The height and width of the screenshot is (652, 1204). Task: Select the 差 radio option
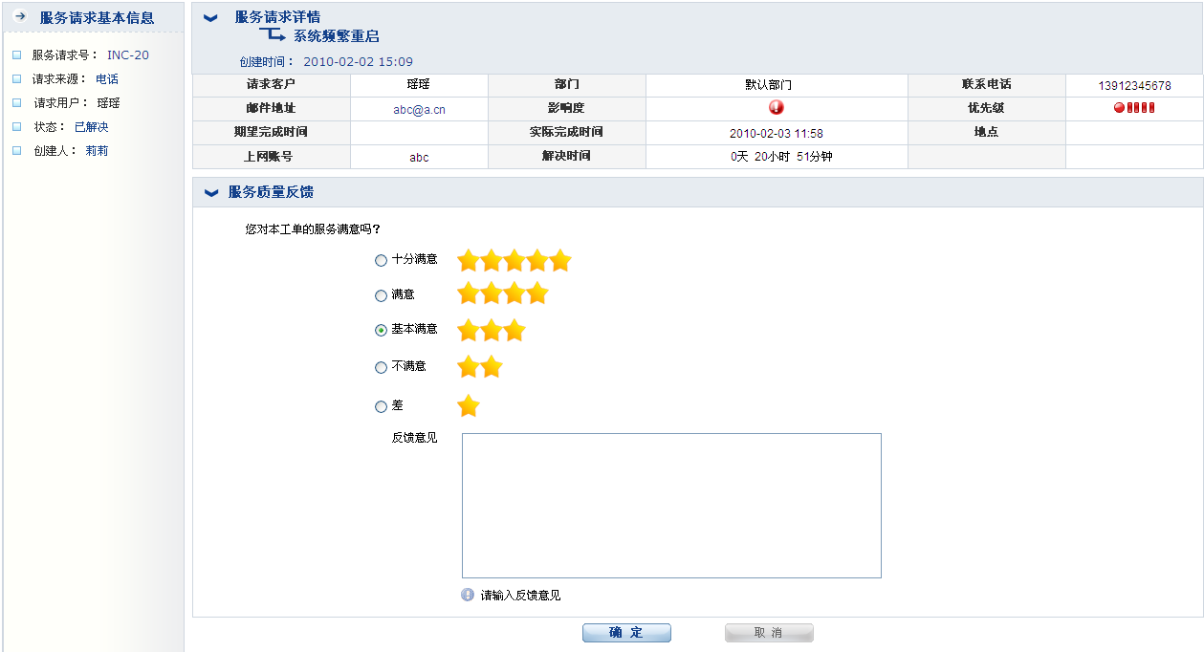click(x=382, y=407)
